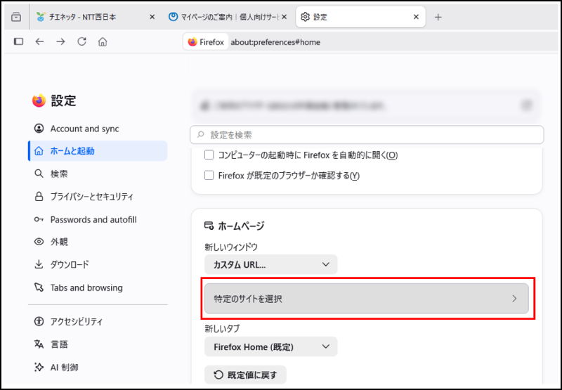Close the マイページのご案内 tab
562x390 pixels.
point(285,17)
